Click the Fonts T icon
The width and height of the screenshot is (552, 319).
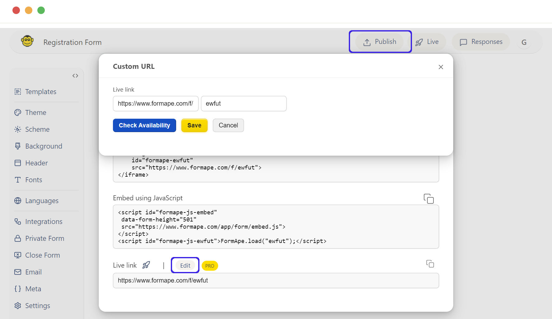click(x=18, y=180)
